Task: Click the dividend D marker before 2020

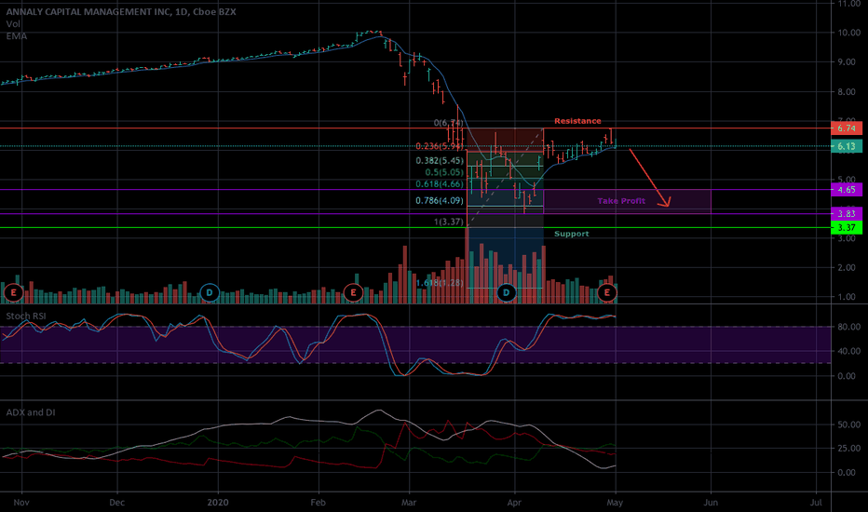Action: (210, 292)
